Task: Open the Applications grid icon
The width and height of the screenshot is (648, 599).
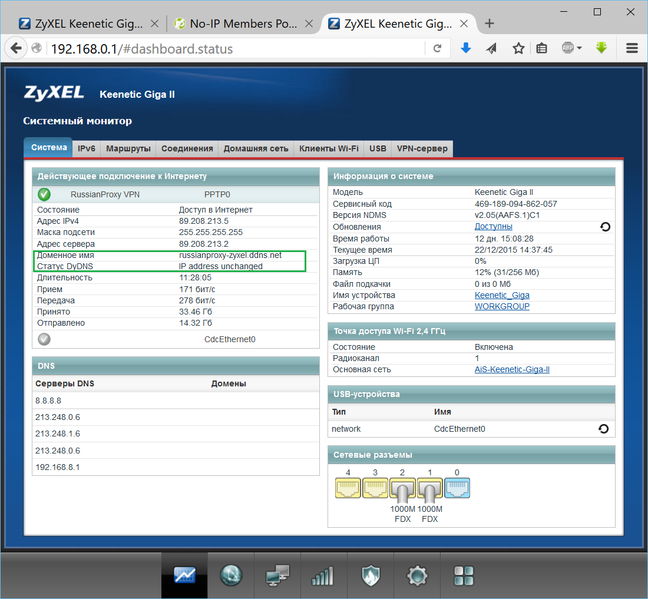Action: (x=464, y=575)
